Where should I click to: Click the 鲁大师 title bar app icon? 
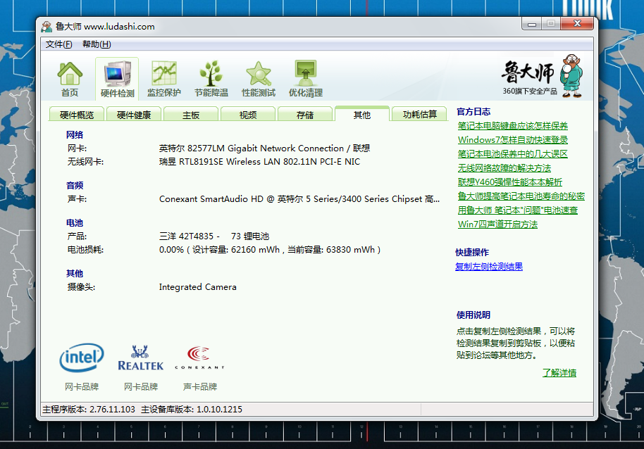coord(47,27)
